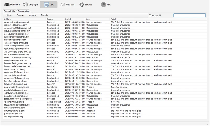The height and width of the screenshot is (126, 210).
Task: Open the Dashboard gauge icon
Action: [7, 4]
